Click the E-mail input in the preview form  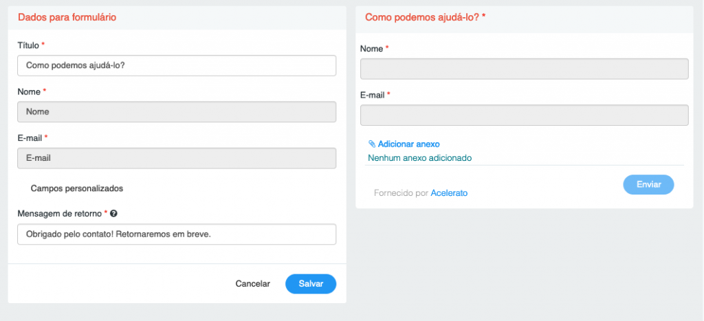pyautogui.click(x=524, y=115)
